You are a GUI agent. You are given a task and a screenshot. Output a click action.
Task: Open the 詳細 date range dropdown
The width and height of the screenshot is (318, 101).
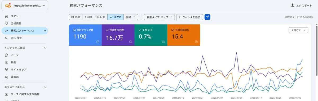coord(131,17)
